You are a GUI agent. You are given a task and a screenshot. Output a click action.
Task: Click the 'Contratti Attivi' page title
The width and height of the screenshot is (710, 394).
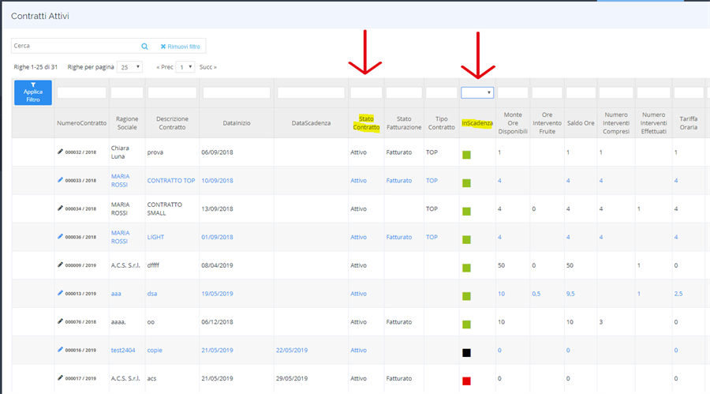[x=40, y=16]
